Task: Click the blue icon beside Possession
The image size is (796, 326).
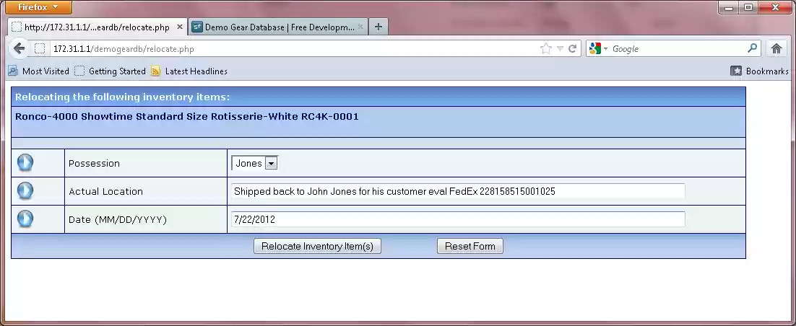Action: click(25, 163)
